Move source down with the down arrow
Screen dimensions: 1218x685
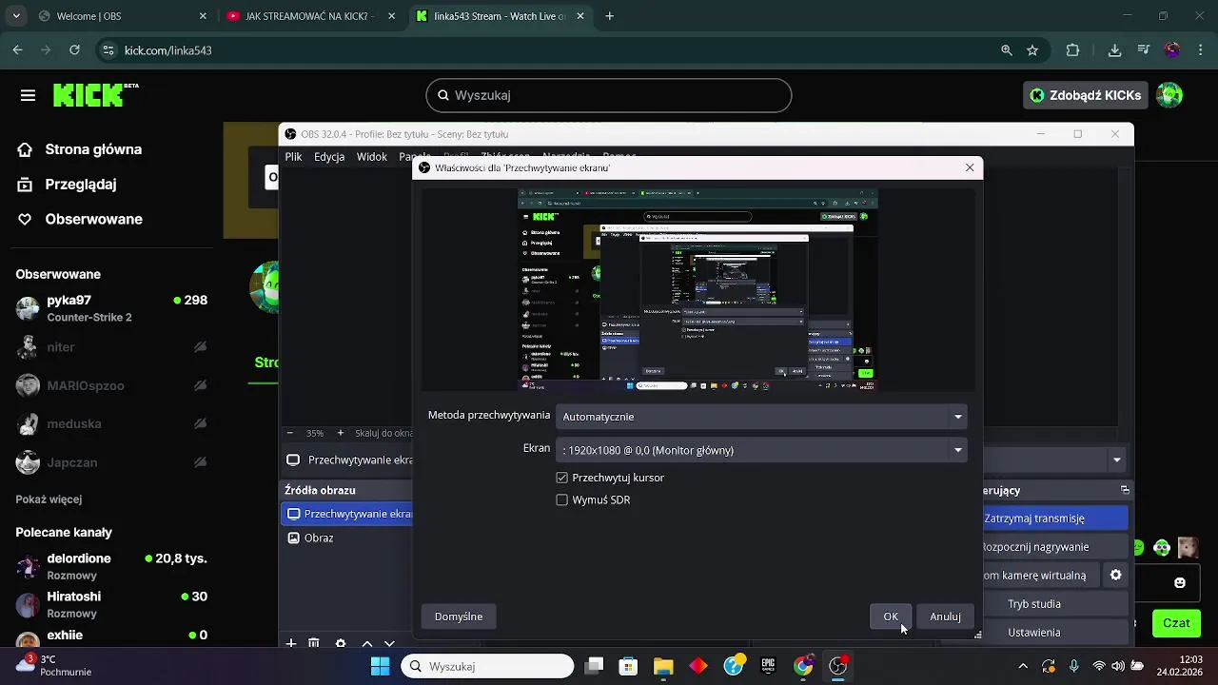click(389, 644)
